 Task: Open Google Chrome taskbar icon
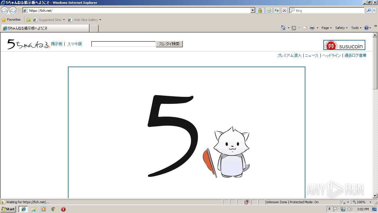(53, 209)
